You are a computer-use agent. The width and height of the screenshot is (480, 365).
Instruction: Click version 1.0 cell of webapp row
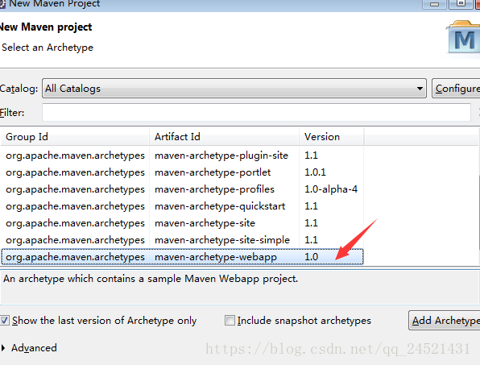pyautogui.click(x=312, y=256)
